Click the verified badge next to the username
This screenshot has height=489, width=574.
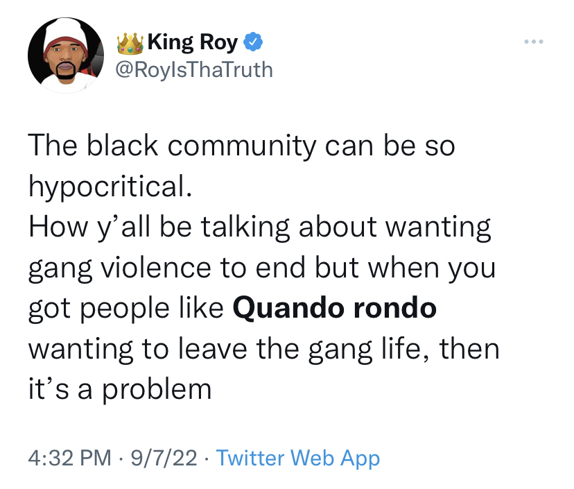coord(254,41)
